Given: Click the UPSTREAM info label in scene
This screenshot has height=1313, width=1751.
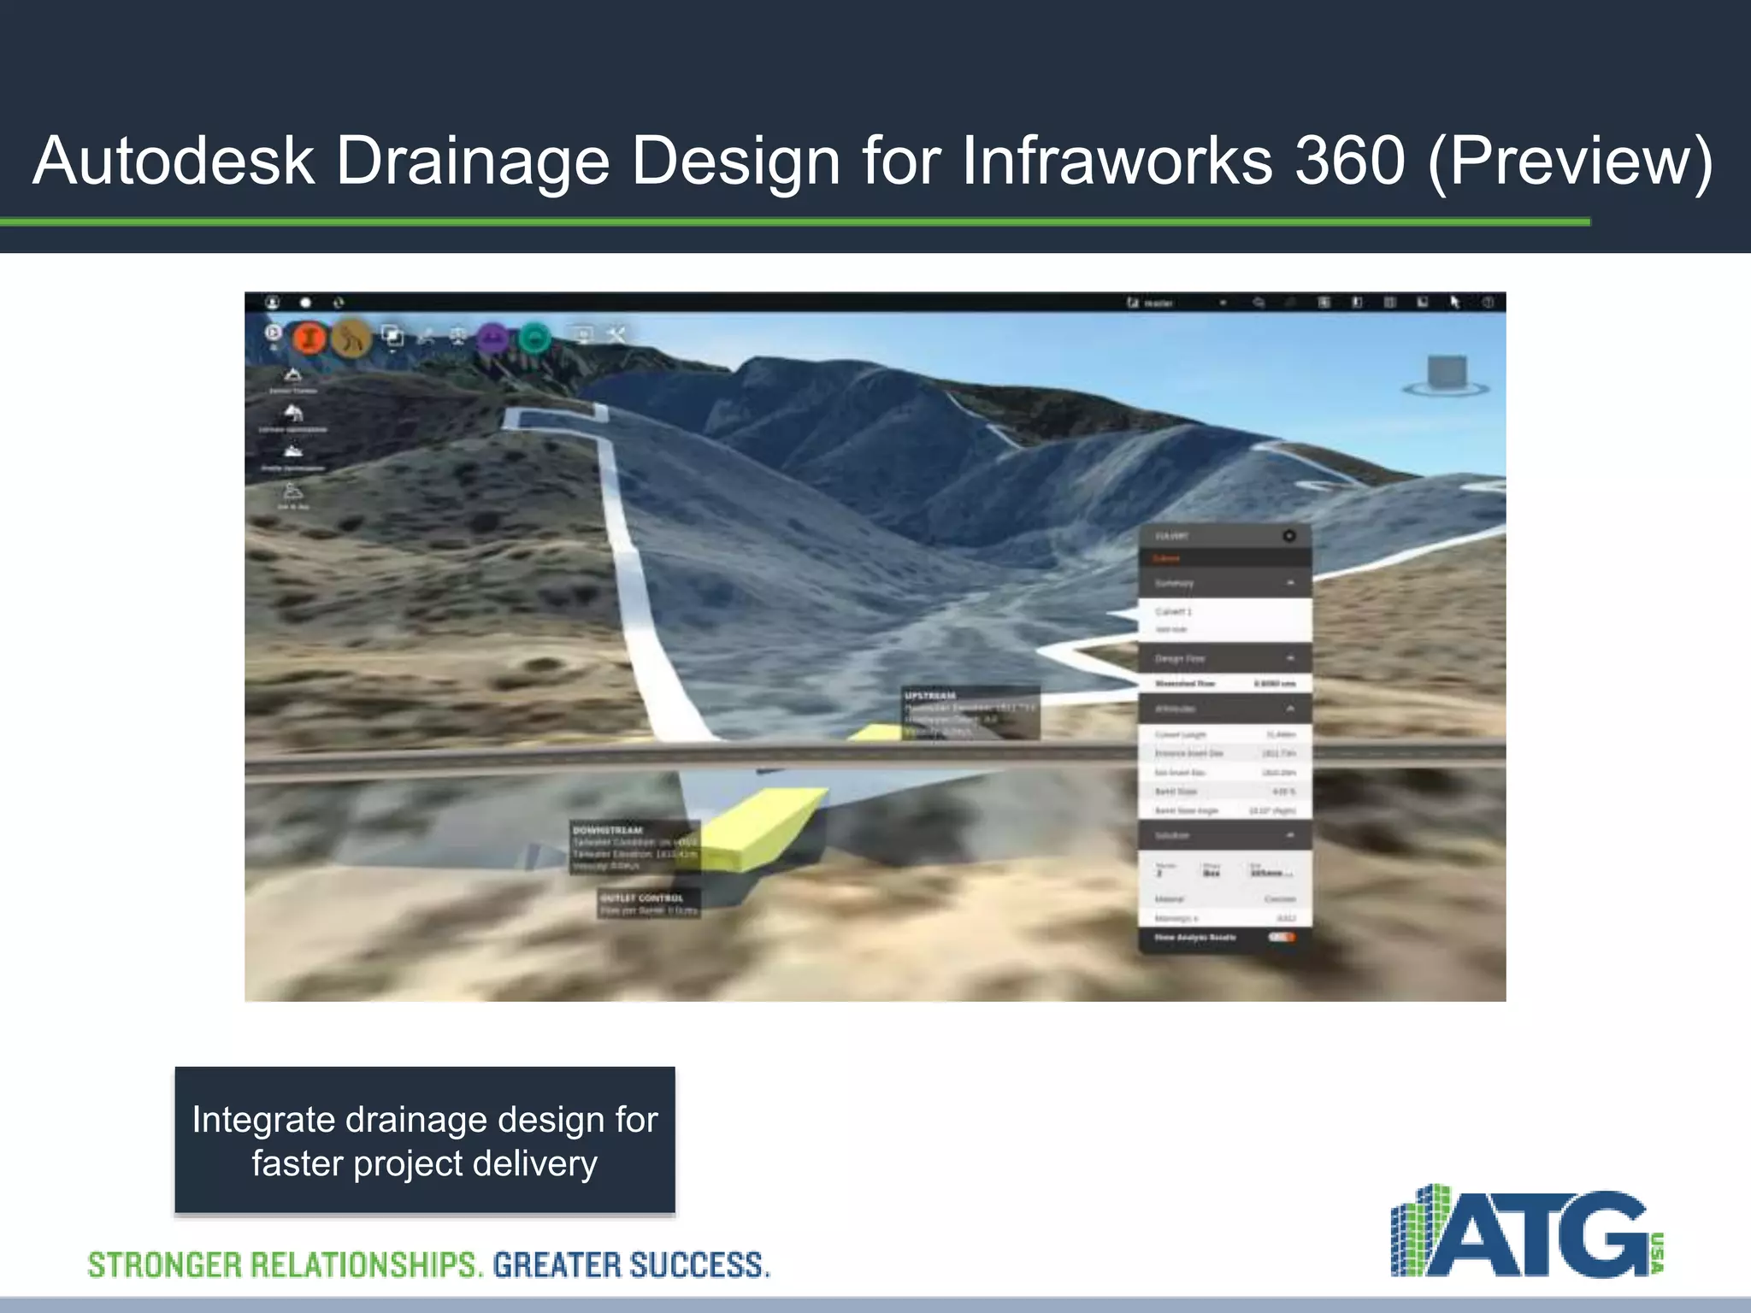Looking at the screenshot, I should [971, 713].
